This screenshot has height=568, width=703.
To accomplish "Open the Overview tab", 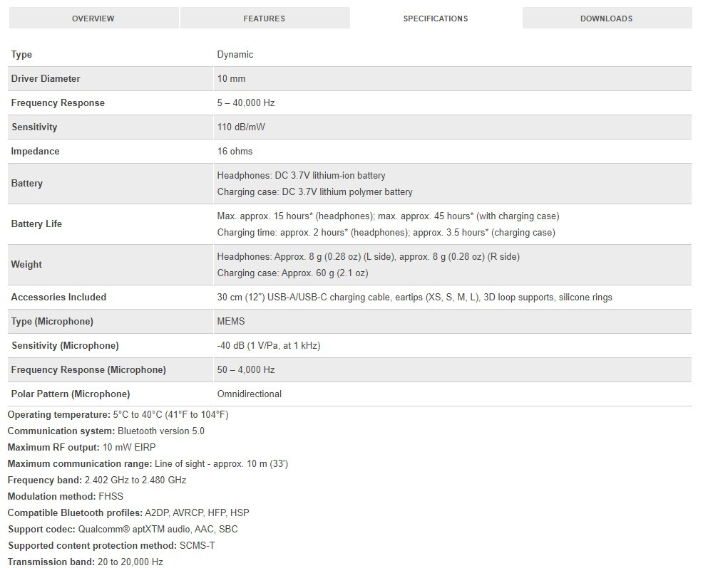I will [93, 19].
